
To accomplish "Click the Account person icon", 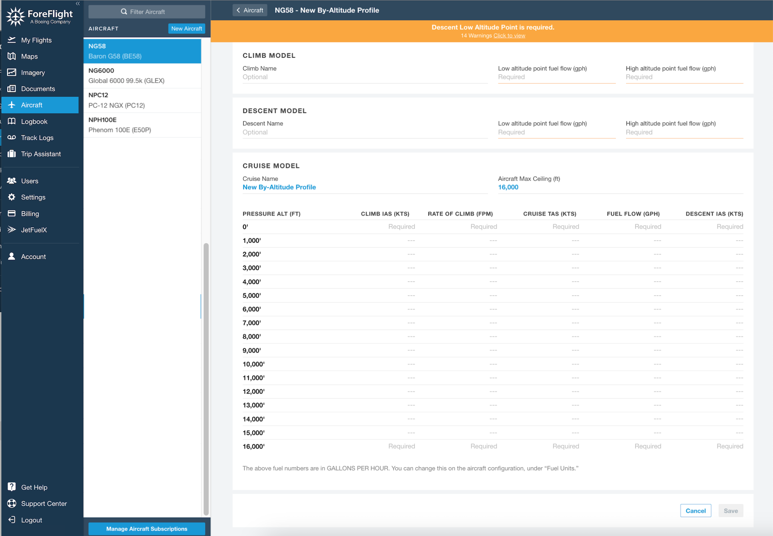I will (12, 256).
